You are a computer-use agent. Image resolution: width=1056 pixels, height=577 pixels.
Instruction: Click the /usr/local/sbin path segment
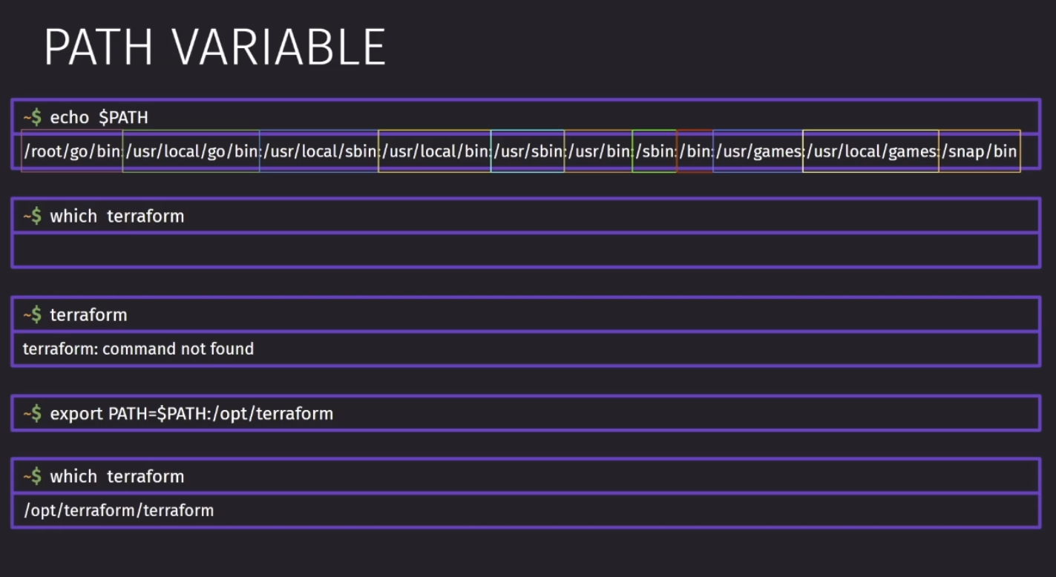319,151
